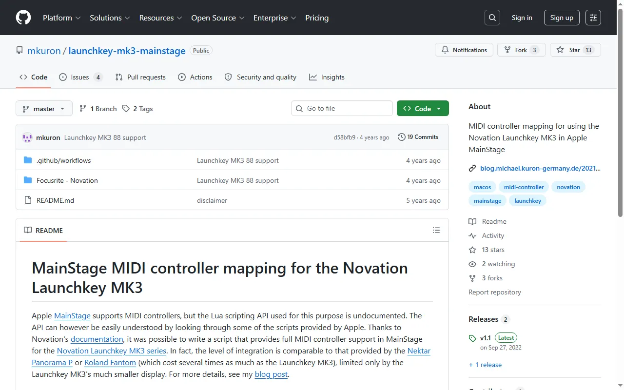Select the launchkey topic tag
This screenshot has height=390, width=624.
click(528, 200)
